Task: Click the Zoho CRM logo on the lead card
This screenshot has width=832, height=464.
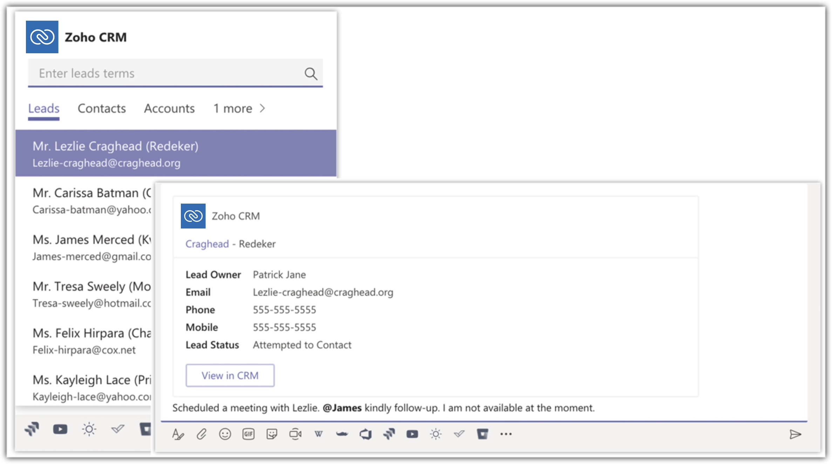Action: (x=193, y=216)
